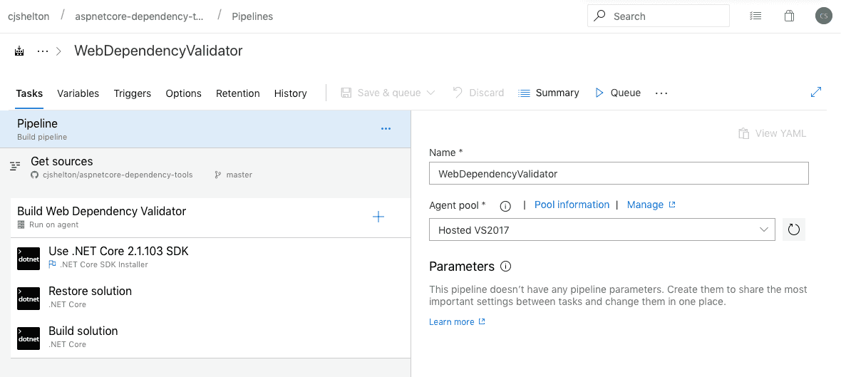Switch to the Triggers tab

pyautogui.click(x=133, y=93)
